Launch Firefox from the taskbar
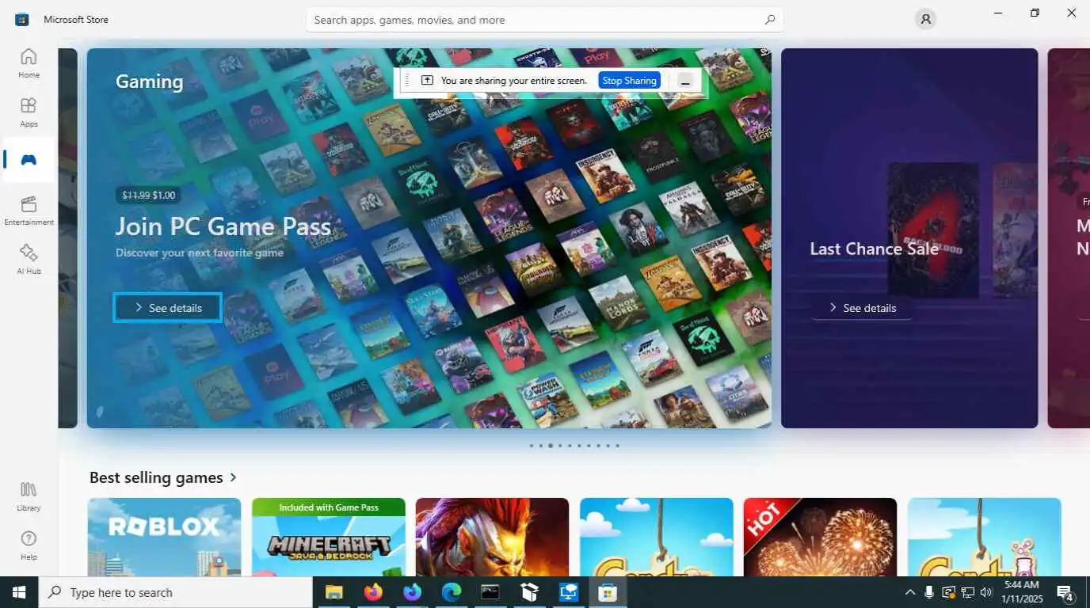The height and width of the screenshot is (608, 1090). pos(373,592)
